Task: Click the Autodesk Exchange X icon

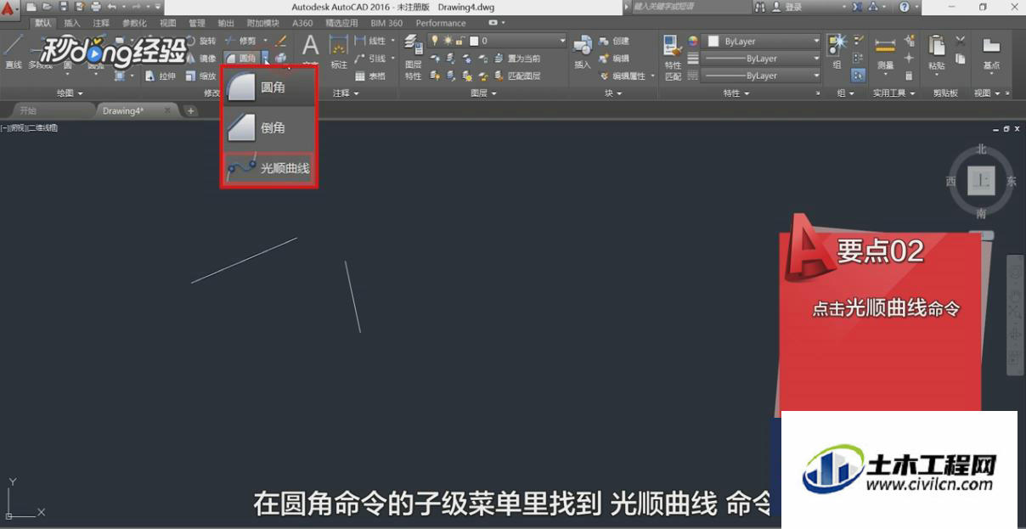Action: (x=857, y=7)
